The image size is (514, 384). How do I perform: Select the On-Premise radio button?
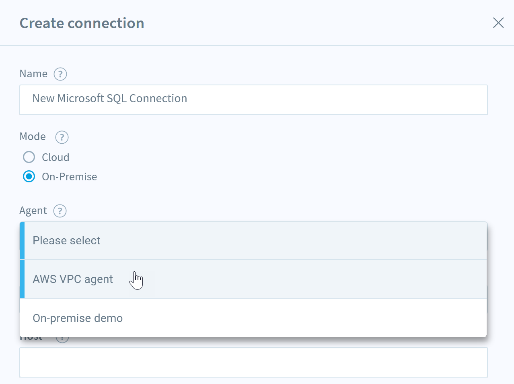[x=29, y=176]
